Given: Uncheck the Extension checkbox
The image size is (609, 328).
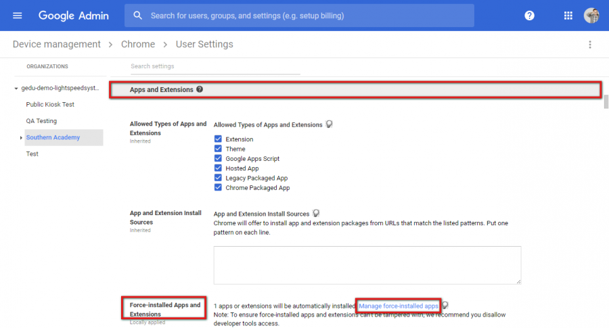Looking at the screenshot, I should tap(218, 139).
